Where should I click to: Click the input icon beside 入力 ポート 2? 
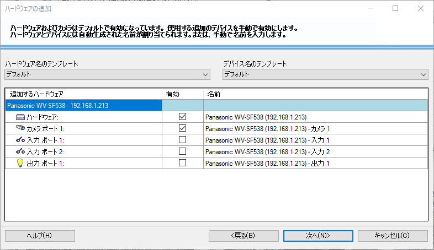click(x=20, y=151)
